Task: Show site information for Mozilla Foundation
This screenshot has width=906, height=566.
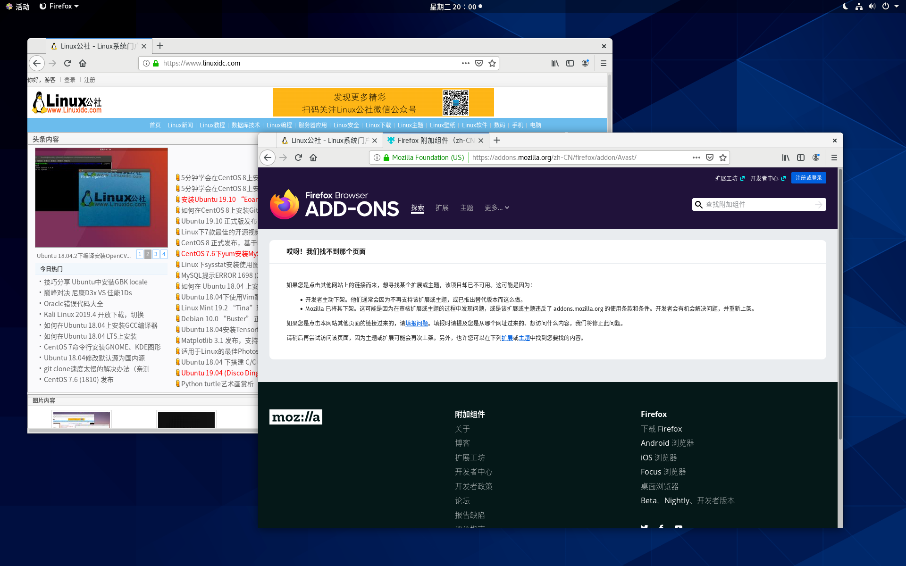Action: click(x=377, y=158)
